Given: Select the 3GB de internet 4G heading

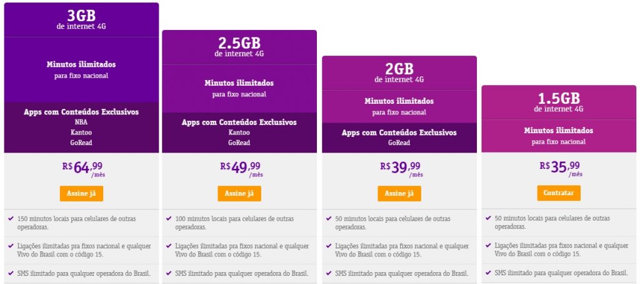Looking at the screenshot, I should click(81, 19).
